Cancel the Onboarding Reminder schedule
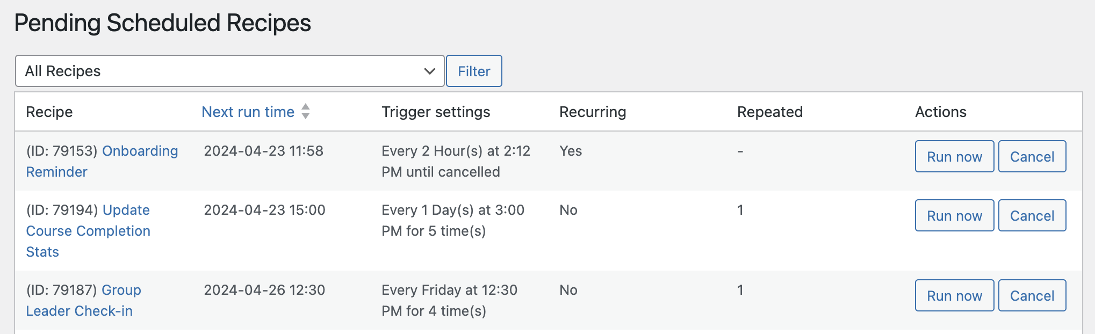 click(x=1032, y=156)
